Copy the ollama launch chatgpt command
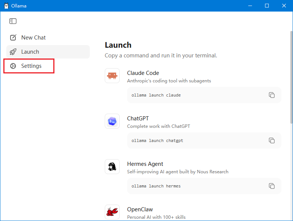The width and height of the screenshot is (293, 221). coord(272,141)
